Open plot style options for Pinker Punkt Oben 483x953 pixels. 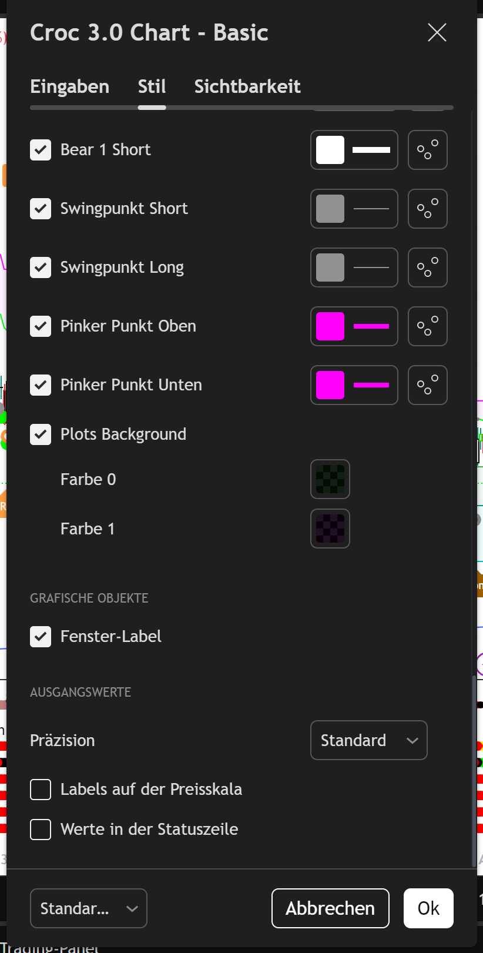[427, 326]
